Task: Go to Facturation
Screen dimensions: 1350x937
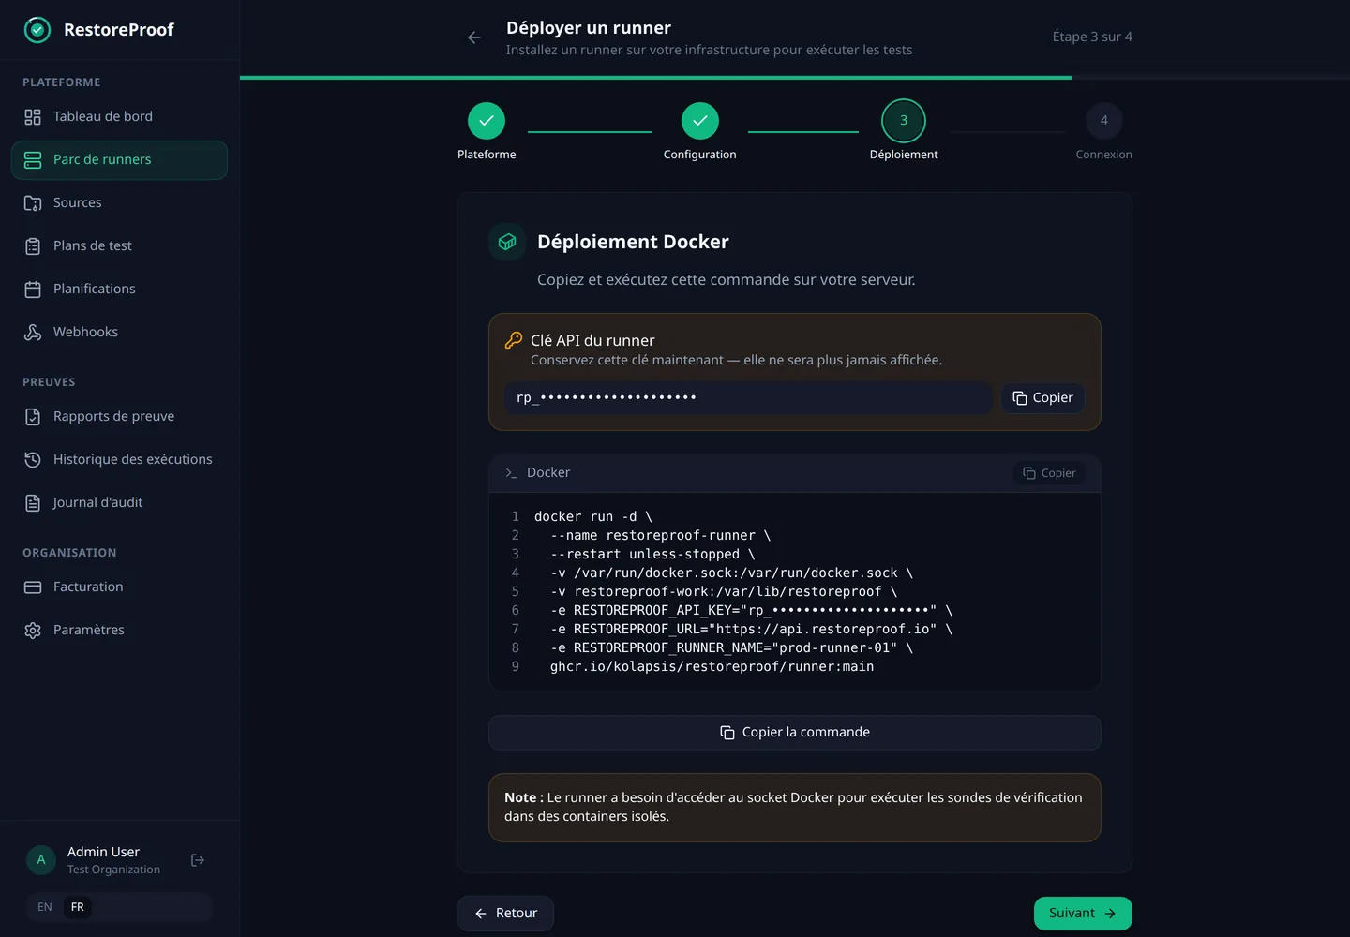Action: coord(119,587)
